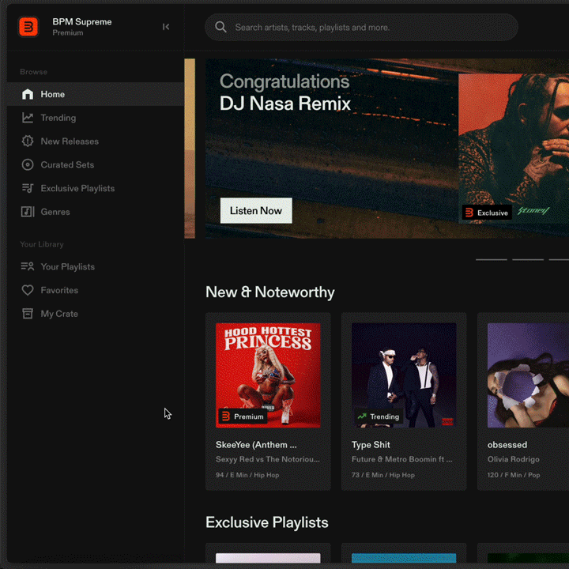Click the BPM Supreme logo icon

[x=28, y=27]
